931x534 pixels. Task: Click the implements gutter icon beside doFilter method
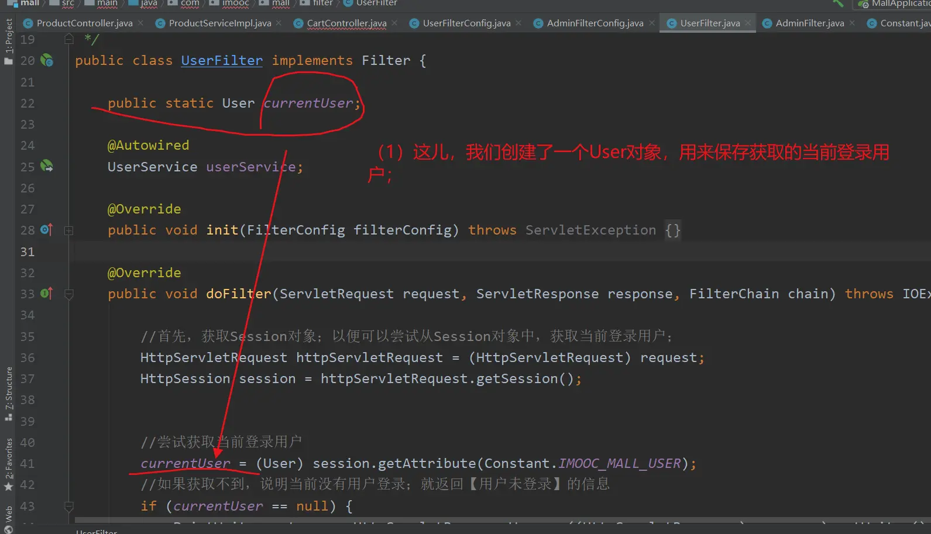click(47, 294)
